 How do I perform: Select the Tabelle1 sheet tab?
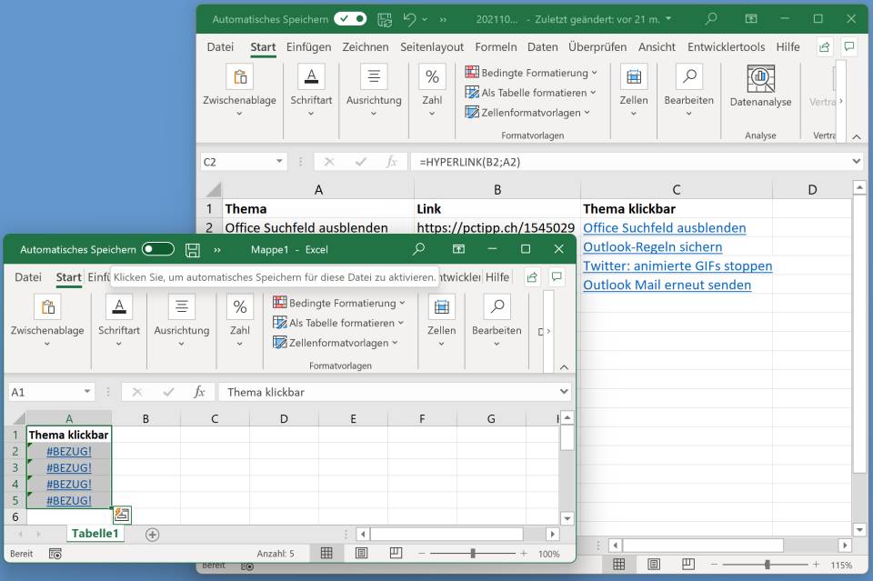point(95,534)
